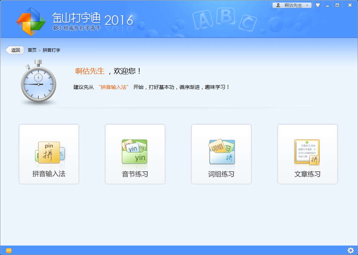Start the 文章练习 notepad icon
Screen dimensions: 358x255
pos(307,152)
